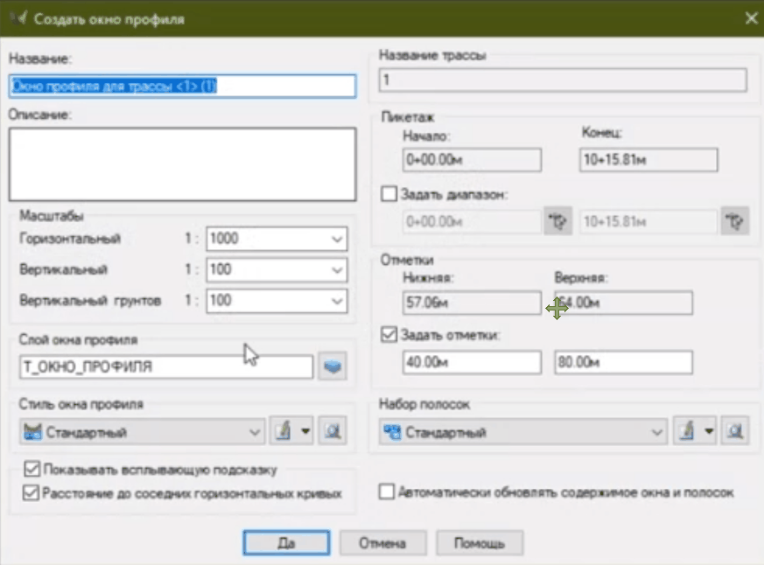
Task: Click the Описание text area
Action: (x=182, y=164)
